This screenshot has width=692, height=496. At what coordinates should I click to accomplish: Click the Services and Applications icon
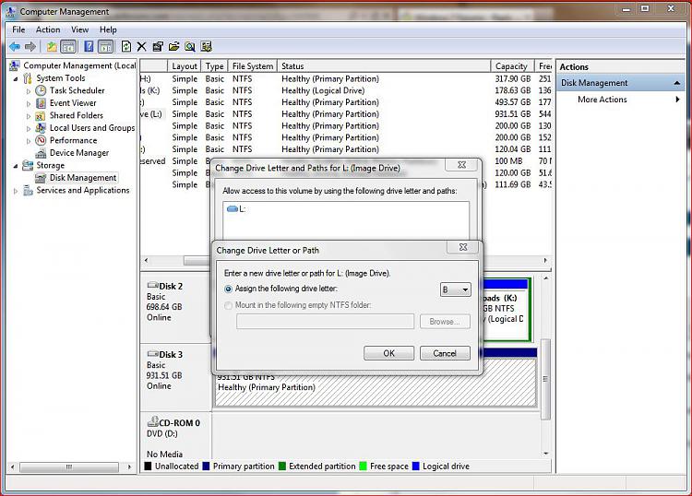(x=28, y=190)
